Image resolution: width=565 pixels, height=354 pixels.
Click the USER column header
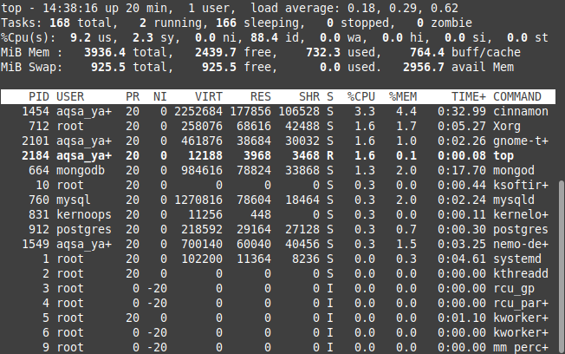coord(70,96)
